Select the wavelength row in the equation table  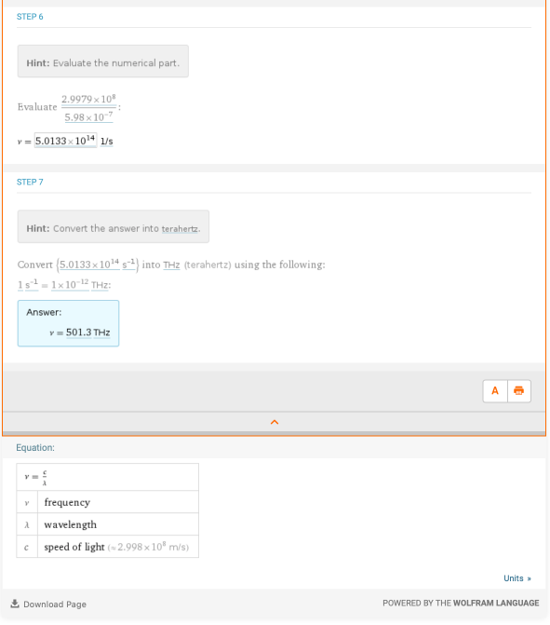click(x=108, y=524)
